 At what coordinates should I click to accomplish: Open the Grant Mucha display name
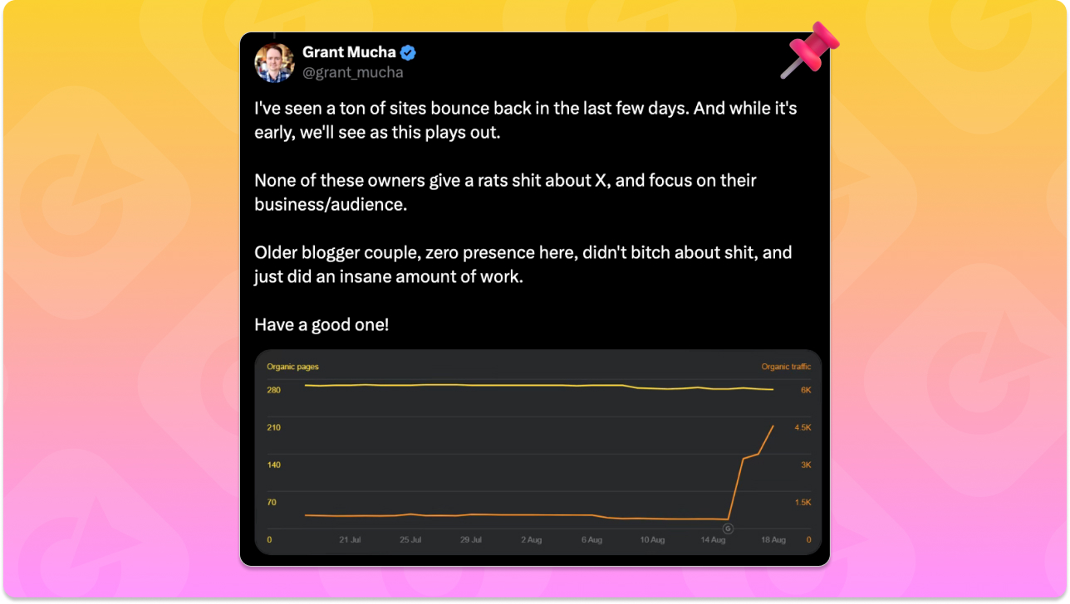coord(349,53)
